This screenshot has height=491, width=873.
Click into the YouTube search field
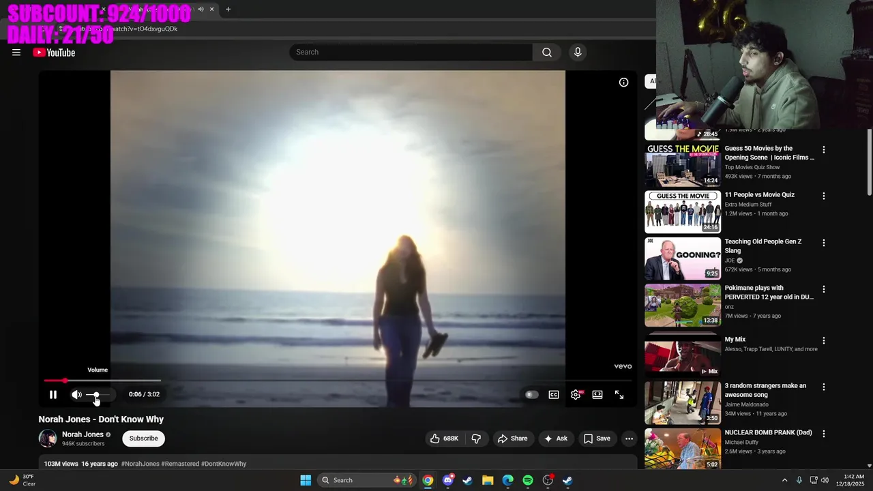(x=411, y=53)
